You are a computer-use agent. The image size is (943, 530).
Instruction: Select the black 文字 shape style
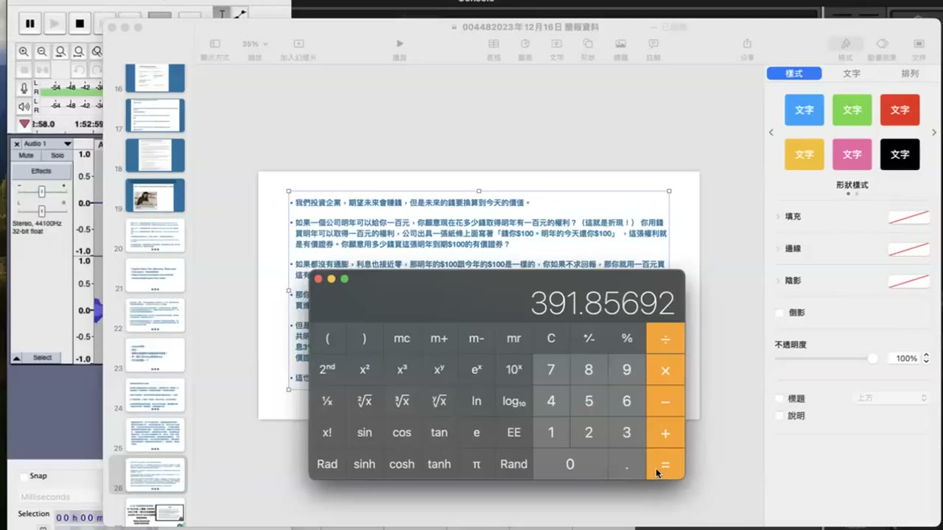pos(900,155)
